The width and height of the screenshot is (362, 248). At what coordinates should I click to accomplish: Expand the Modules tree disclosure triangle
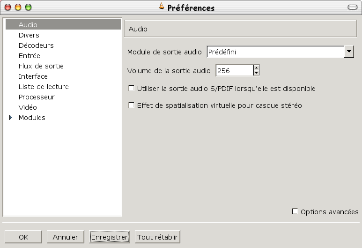click(x=11, y=117)
